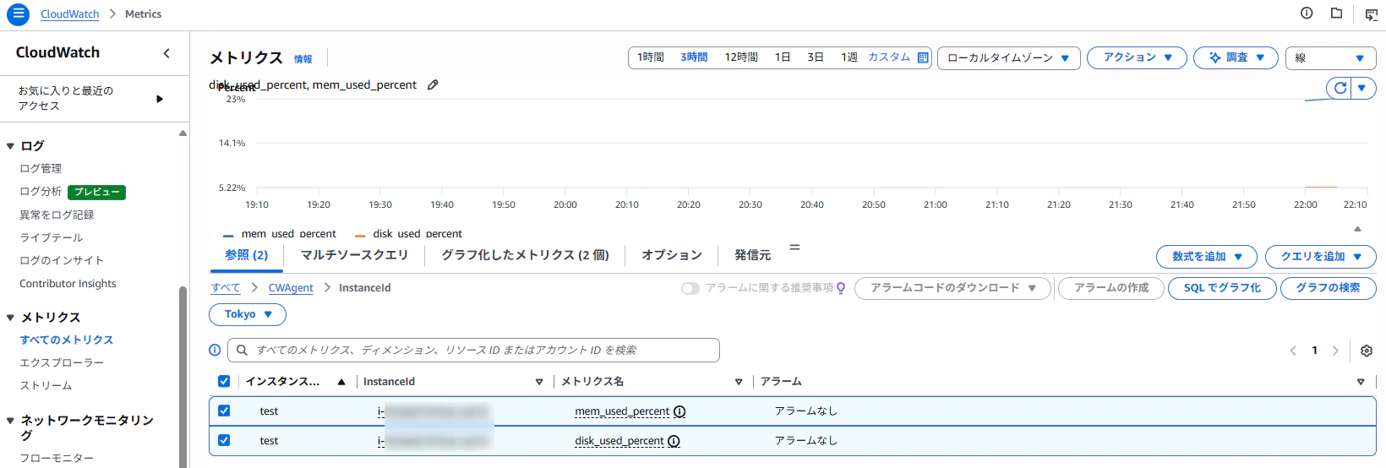This screenshot has width=1386, height=468.
Task: Select 12時間 time range
Action: click(x=741, y=57)
